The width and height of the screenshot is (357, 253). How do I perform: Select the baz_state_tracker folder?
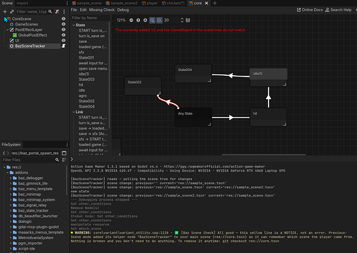[x=33, y=210]
